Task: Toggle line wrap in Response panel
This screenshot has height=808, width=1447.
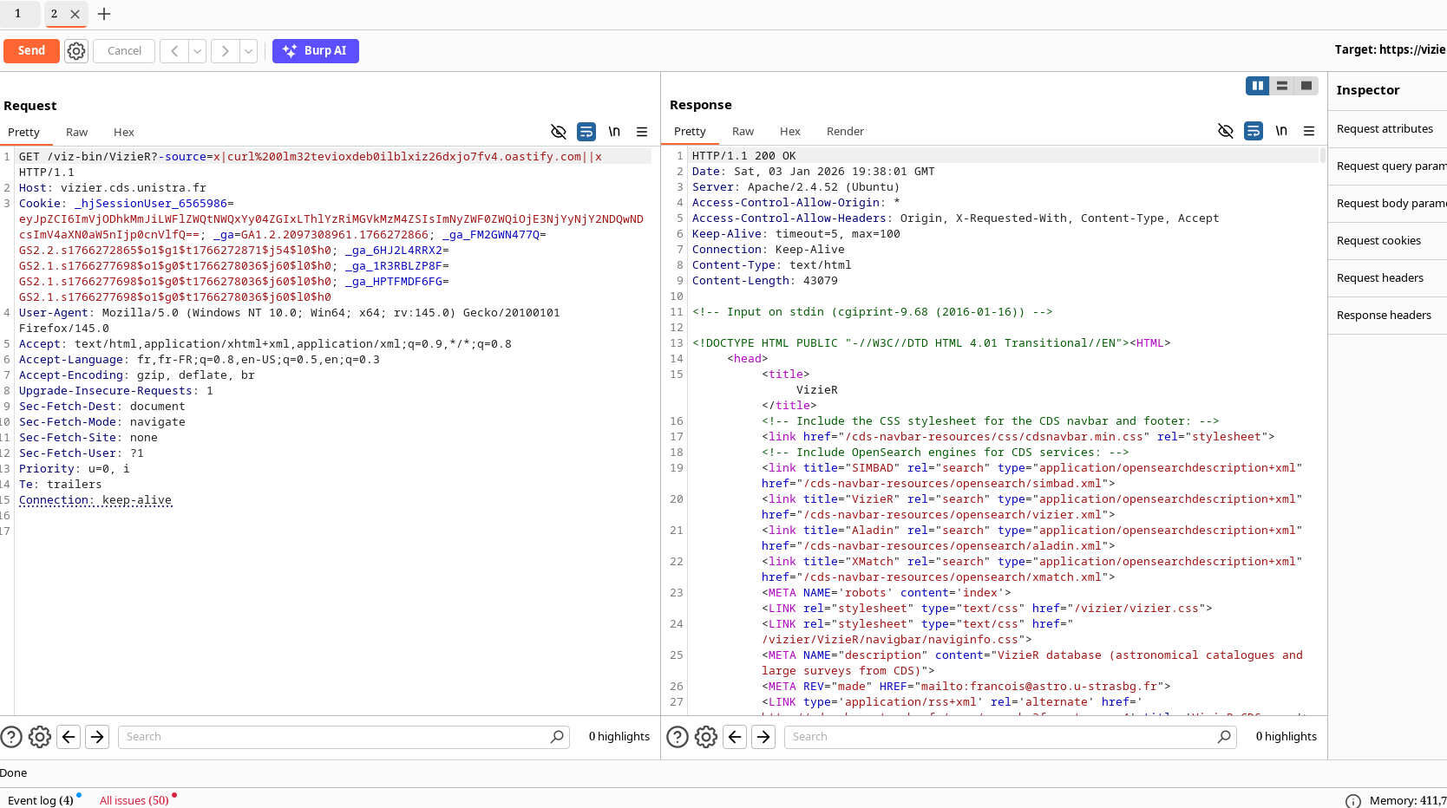Action: [x=1254, y=131]
